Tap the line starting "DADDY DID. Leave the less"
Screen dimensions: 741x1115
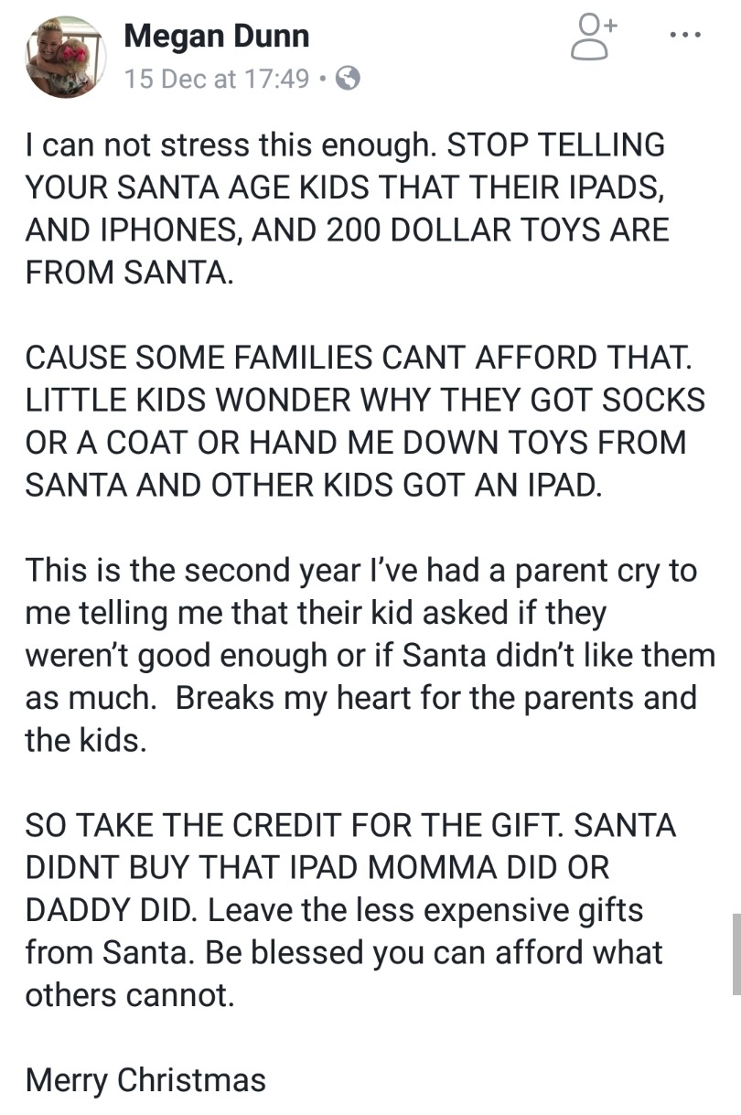click(334, 910)
